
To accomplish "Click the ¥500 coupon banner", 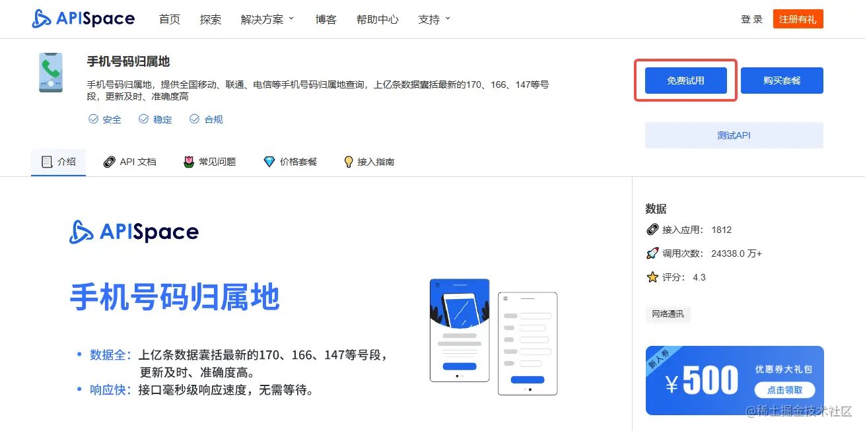I will 734,381.
